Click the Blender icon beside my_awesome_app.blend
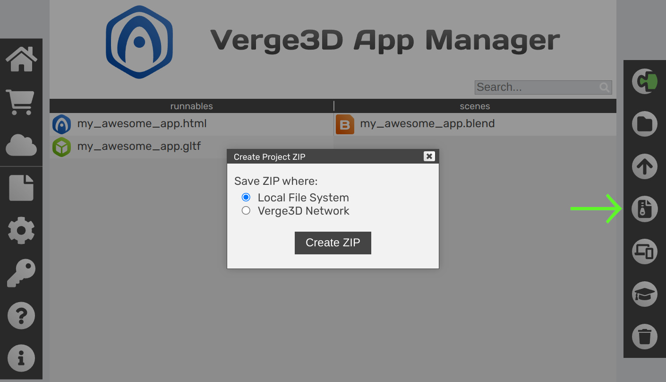Screen dimensions: 666x382 tap(345, 124)
